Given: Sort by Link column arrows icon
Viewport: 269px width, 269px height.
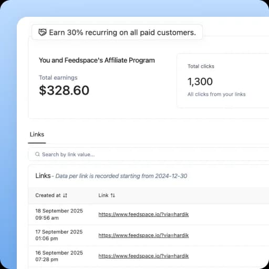Looking at the screenshot, I should 113,195.
